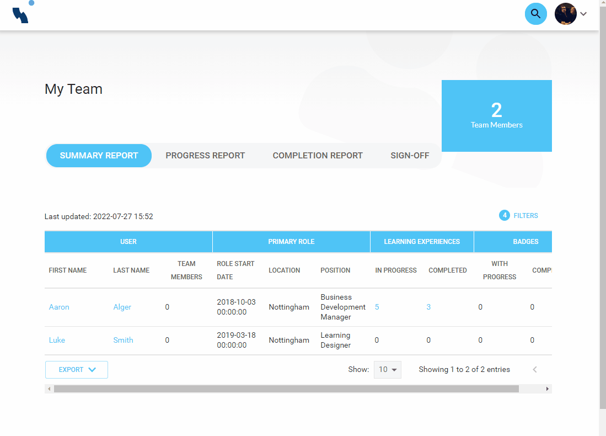This screenshot has height=436, width=606.
Task: Select the Summary Report tab
Action: [x=99, y=156]
